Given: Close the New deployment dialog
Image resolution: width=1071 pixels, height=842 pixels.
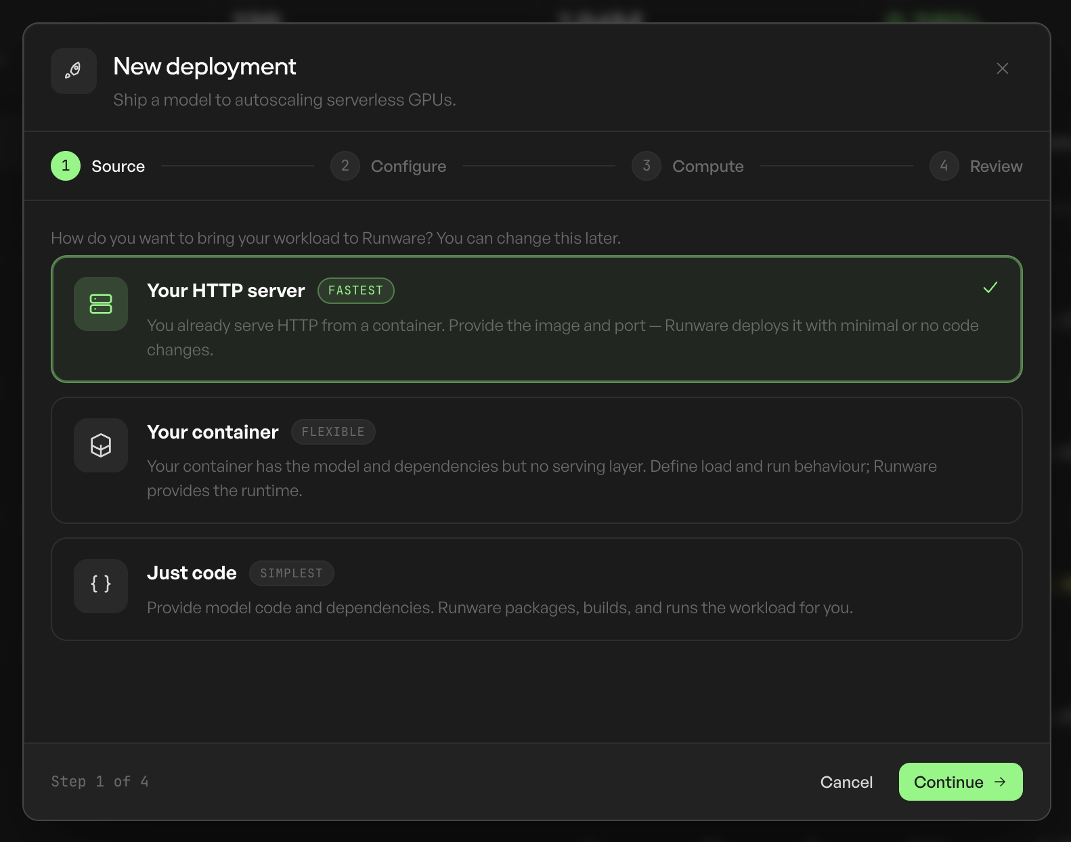Looking at the screenshot, I should pos(1003,68).
